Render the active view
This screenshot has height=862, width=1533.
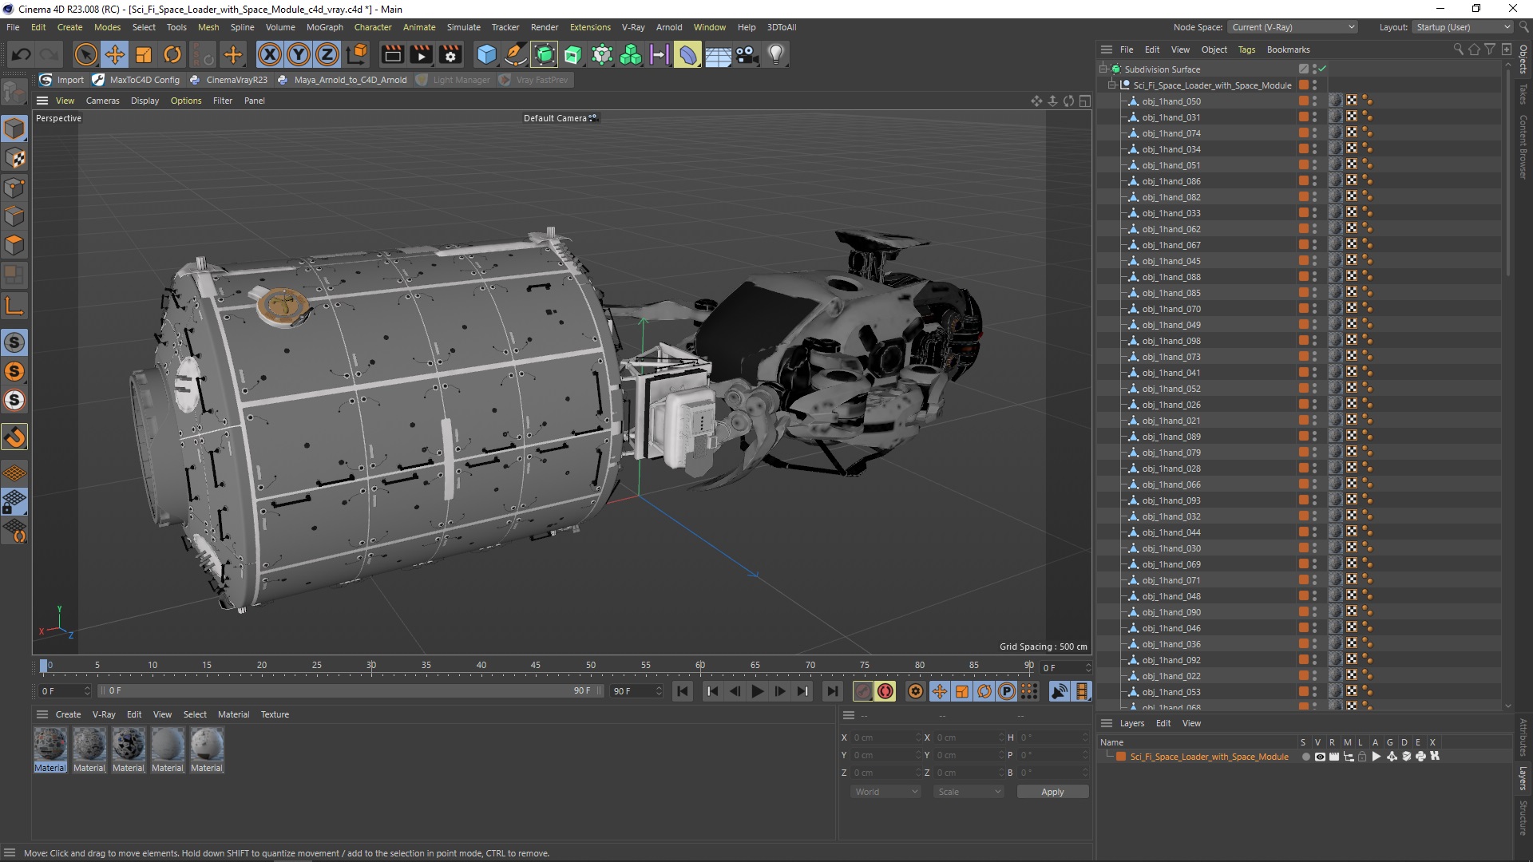(392, 54)
